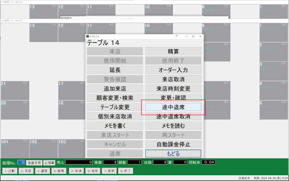Open the 6:帳票 reports menu
Screen dimensions: 289x181
click(93, 170)
